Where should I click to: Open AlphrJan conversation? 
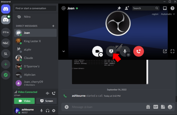[x=35, y=75]
